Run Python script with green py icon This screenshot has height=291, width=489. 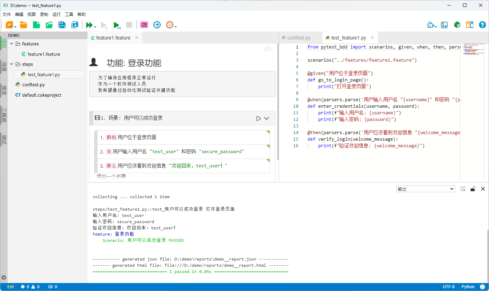117,25
